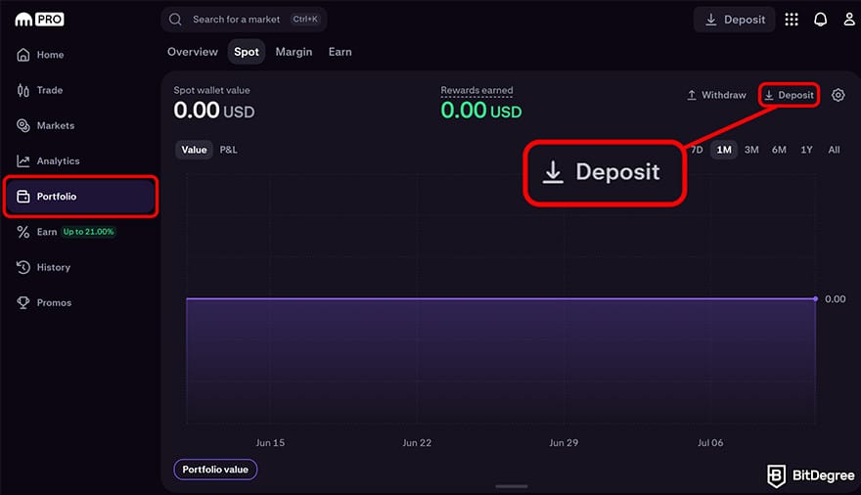This screenshot has height=495, width=861.
Task: Click the History clock icon
Action: point(23,267)
